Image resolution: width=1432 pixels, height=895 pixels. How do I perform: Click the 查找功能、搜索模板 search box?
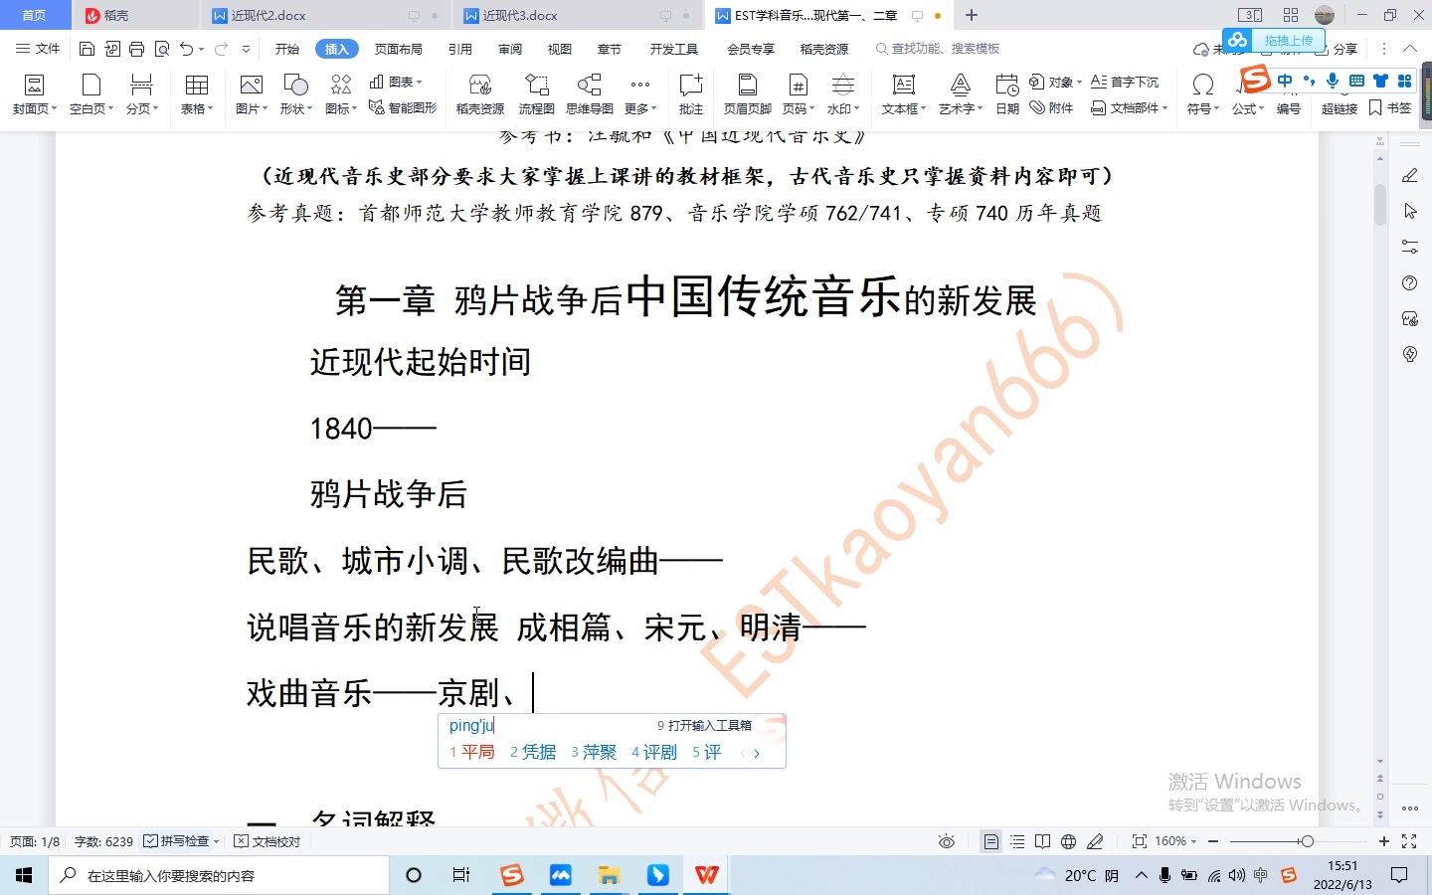(x=938, y=49)
